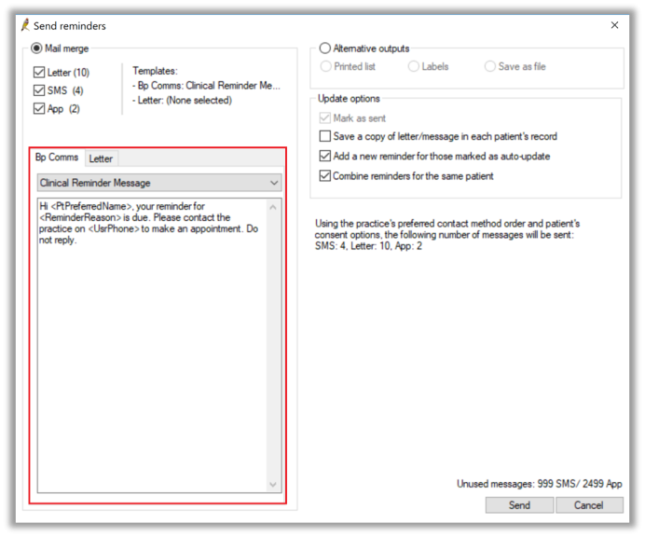
Task: Click the Printed list radio option
Action: tap(325, 67)
